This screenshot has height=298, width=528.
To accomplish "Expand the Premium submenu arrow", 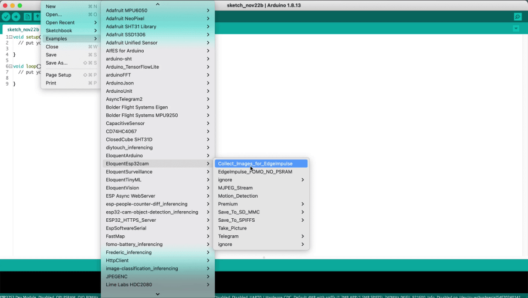I will 303,204.
